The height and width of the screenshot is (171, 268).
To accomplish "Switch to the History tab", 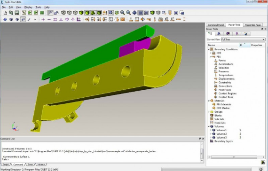I will click(x=41, y=164).
